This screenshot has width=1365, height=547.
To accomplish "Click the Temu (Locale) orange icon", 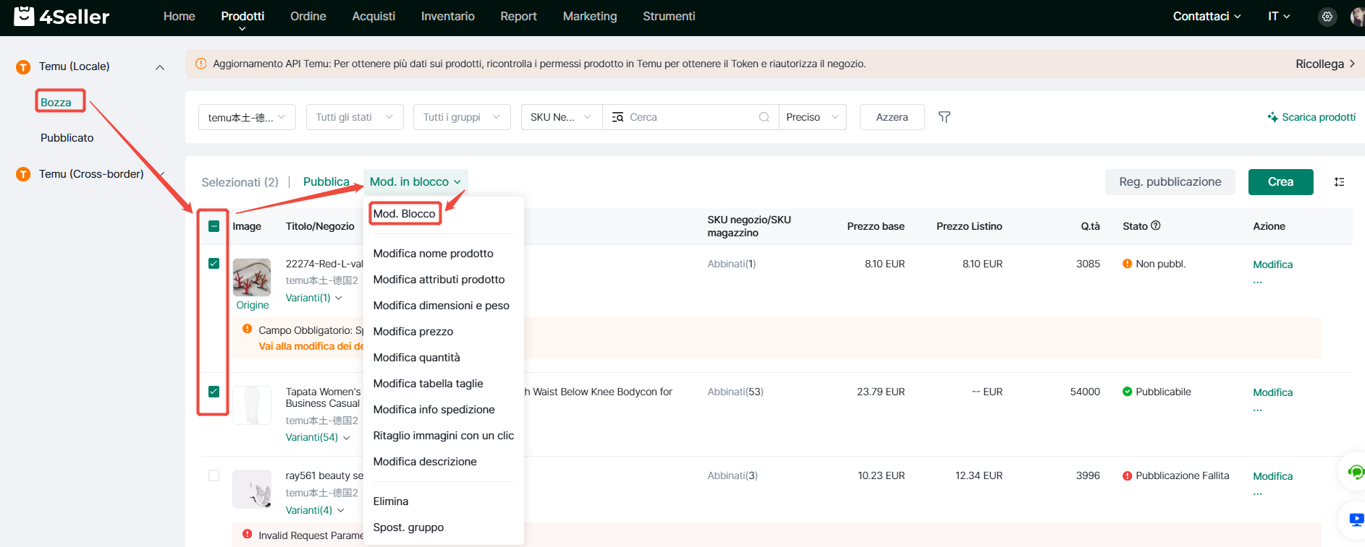I will (x=23, y=67).
